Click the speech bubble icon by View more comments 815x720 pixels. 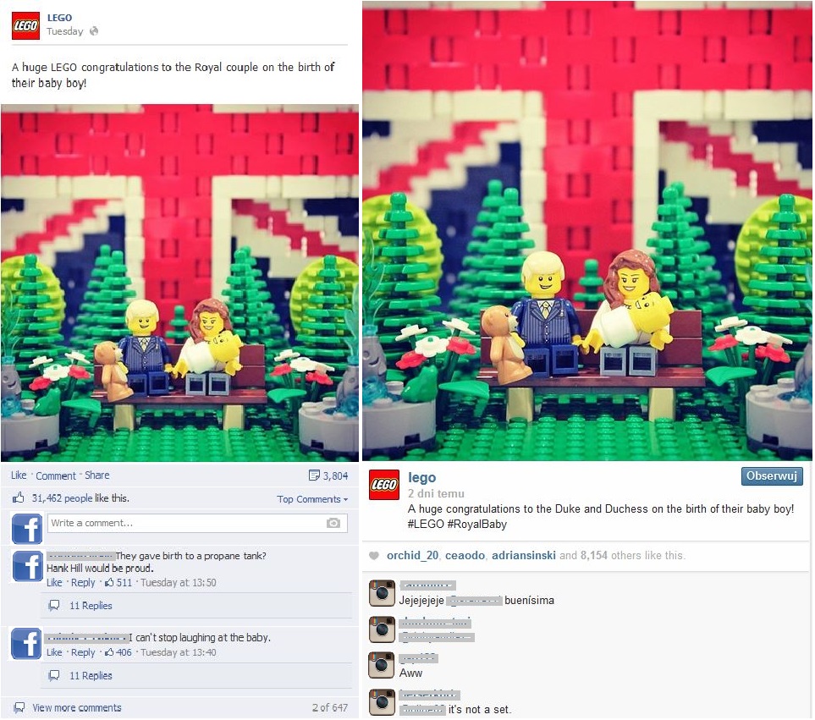(x=19, y=707)
